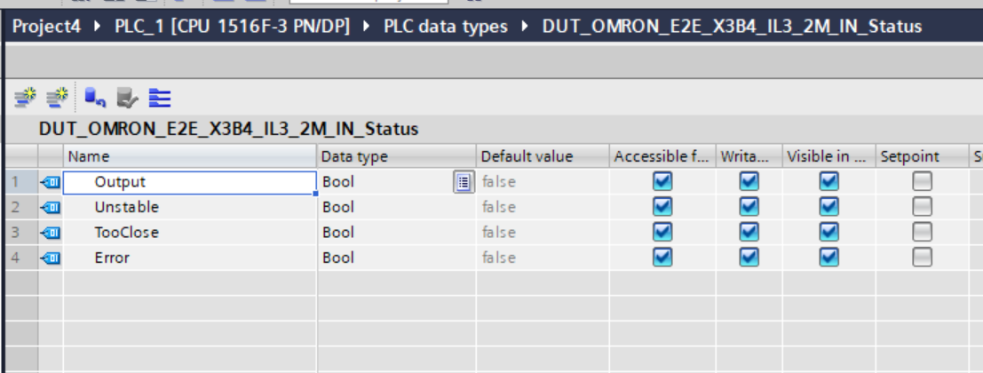Uncheck Writable for TooClose row
Screen dimensions: 983x373
coord(749,232)
